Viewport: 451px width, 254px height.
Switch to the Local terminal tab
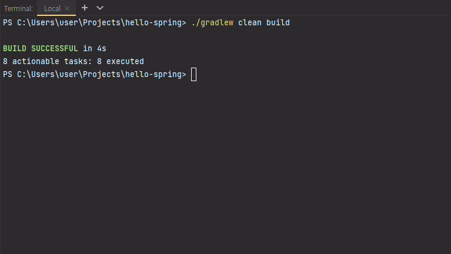[x=52, y=8]
